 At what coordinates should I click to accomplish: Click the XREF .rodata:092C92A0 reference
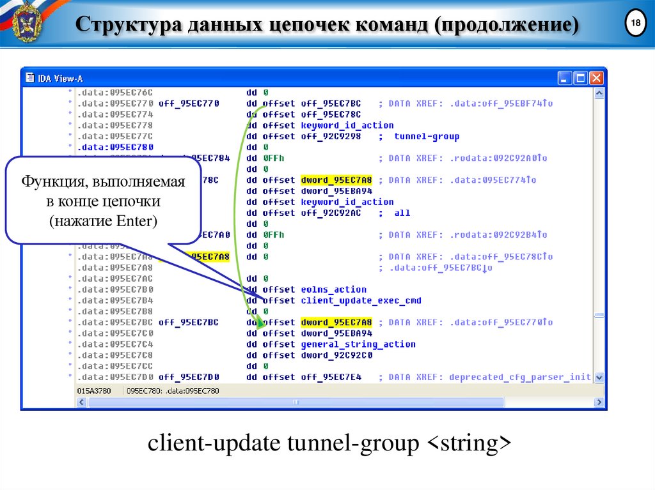point(498,158)
